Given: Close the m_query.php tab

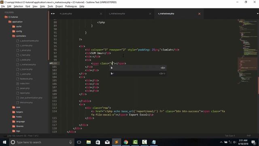Looking at the screenshot, I should click(101, 14).
